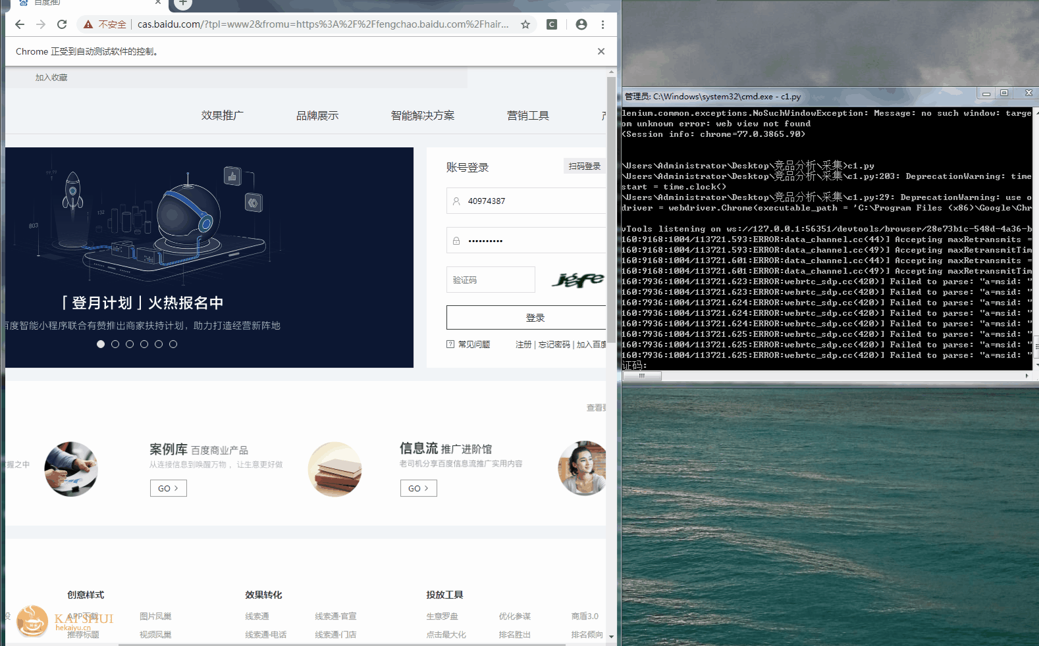Maximize the cmd.exe window
Viewport: 1039px width, 646px height.
point(1004,93)
